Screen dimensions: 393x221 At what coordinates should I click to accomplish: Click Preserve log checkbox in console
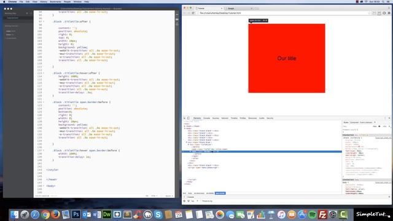201,201
